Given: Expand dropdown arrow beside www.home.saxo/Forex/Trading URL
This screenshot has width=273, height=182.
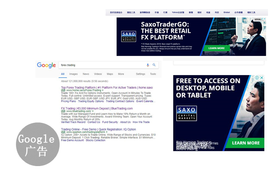Looking at the screenshot, I should (102, 91).
